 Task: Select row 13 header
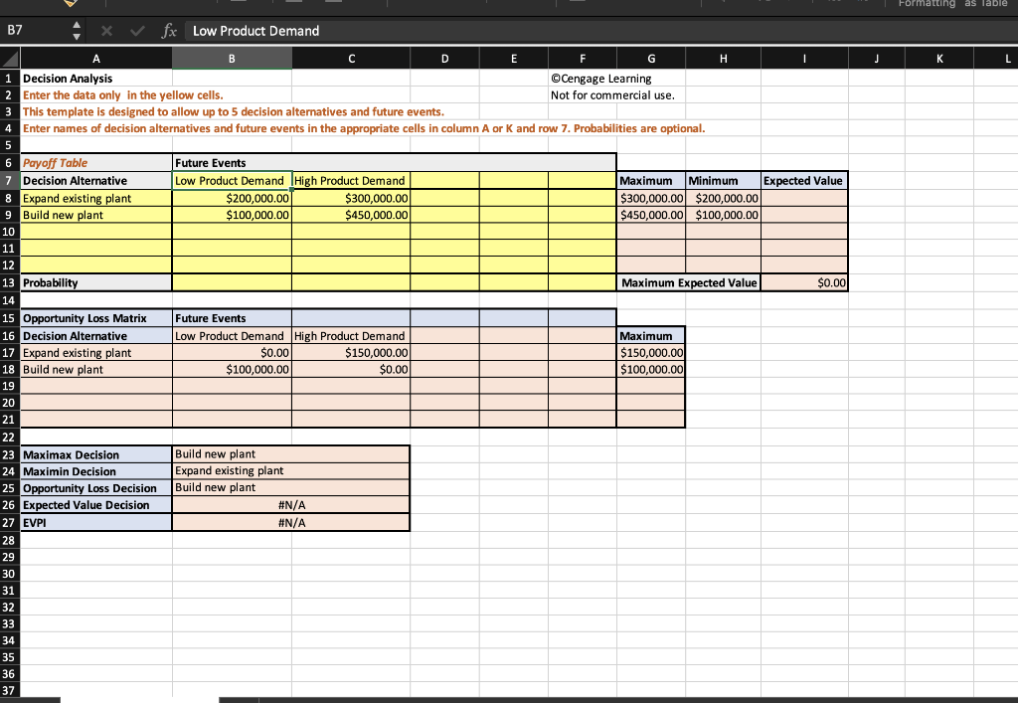(9, 282)
